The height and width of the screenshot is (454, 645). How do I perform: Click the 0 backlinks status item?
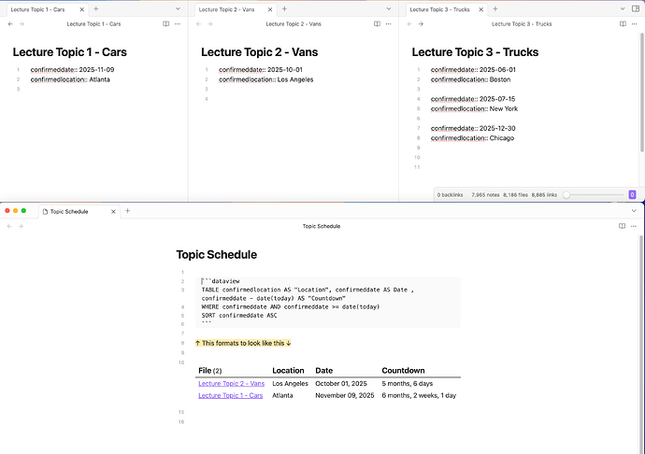point(450,195)
